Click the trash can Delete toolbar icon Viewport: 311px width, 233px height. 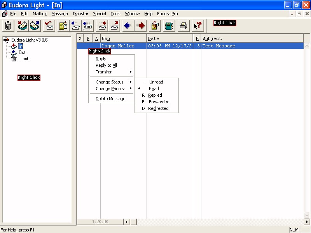click(8, 26)
